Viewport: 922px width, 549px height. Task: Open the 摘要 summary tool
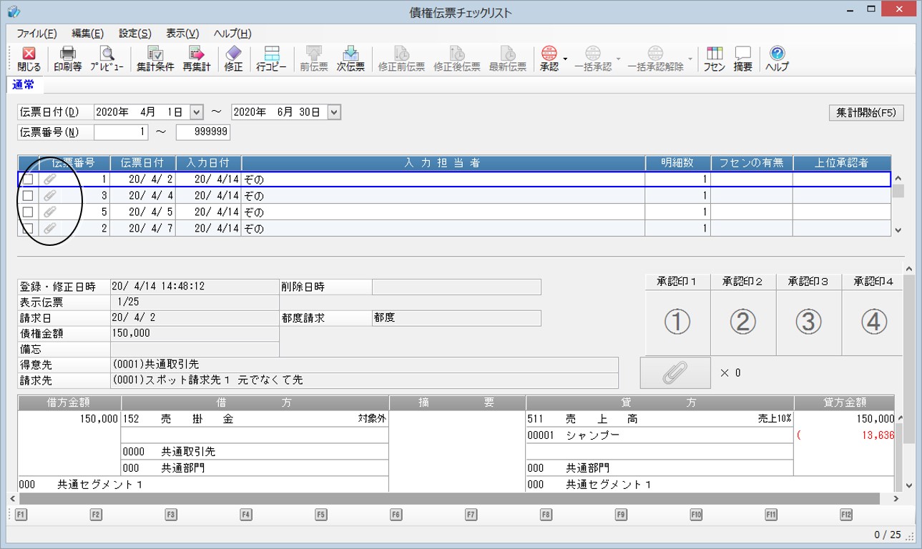[743, 59]
